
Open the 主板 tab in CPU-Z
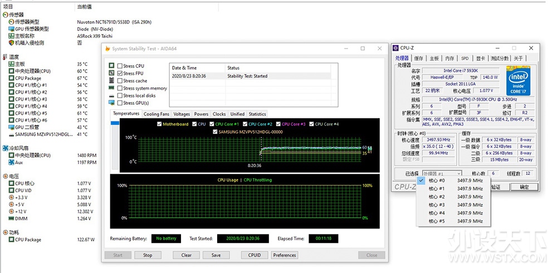click(x=434, y=58)
